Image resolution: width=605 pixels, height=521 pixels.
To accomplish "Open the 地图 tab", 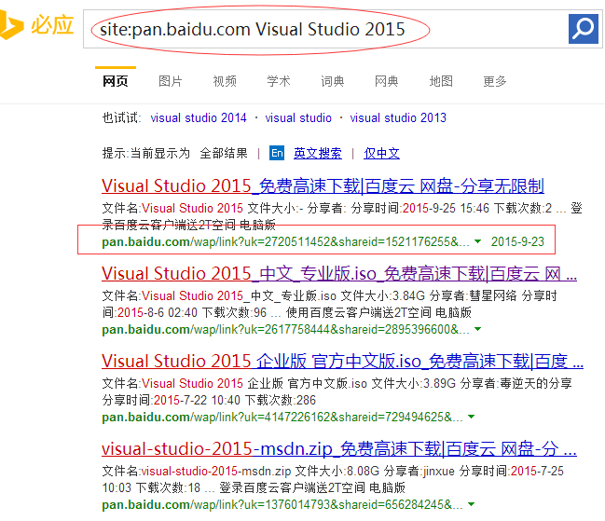I will point(441,81).
